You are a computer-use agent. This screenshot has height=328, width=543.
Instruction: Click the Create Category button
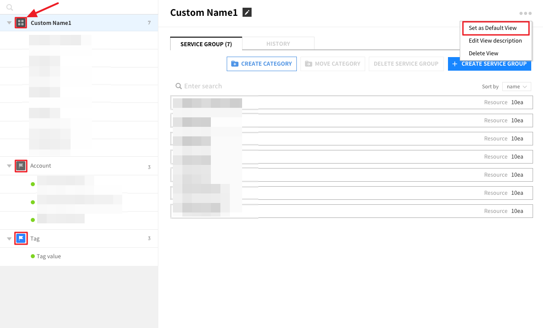262,64
